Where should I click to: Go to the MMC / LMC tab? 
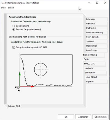coord(95,64)
